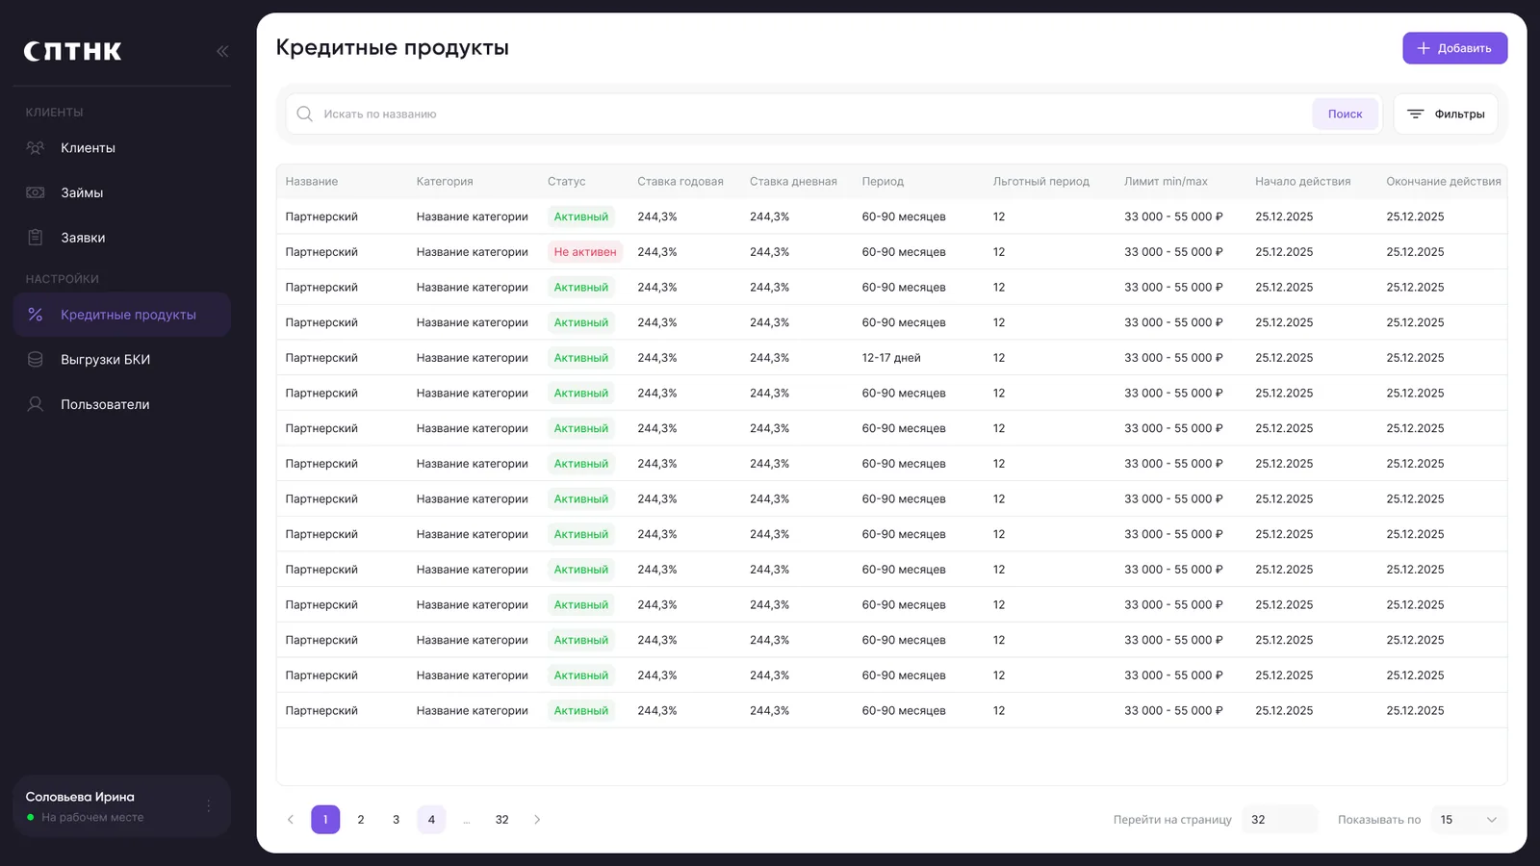
Task: Click the Кредитные продукты percent icon
Action: pyautogui.click(x=36, y=315)
